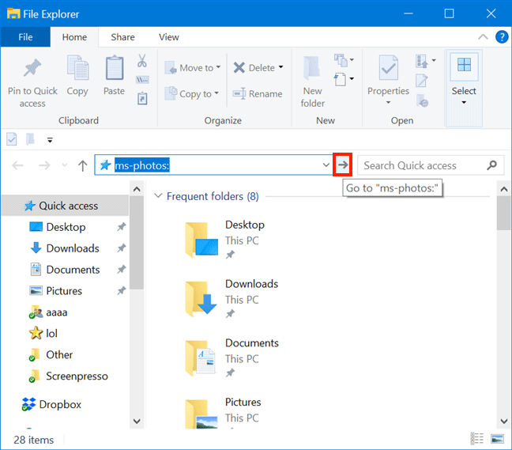Expand the Open button dropdown arrow

coord(434,60)
